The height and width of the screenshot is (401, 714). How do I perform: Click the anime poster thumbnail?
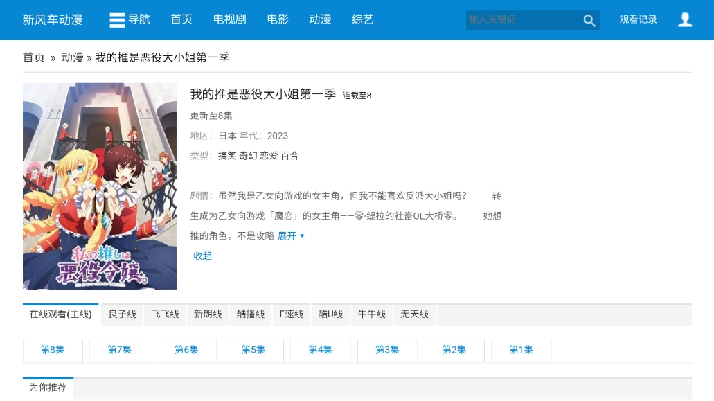(99, 186)
